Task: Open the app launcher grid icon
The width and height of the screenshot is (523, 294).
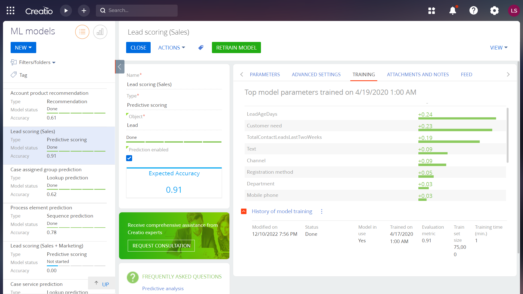Action: (10, 10)
